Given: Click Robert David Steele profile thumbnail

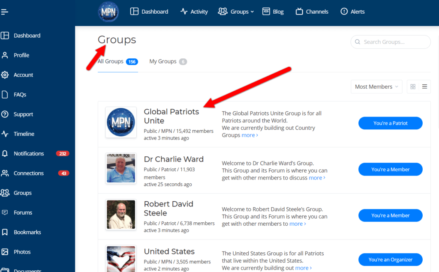Looking at the screenshot, I should click(121, 215).
